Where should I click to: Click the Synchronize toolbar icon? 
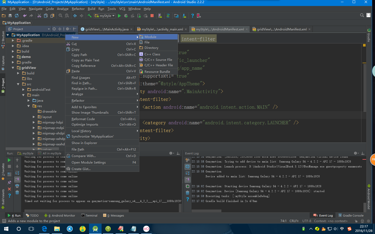click(x=17, y=16)
